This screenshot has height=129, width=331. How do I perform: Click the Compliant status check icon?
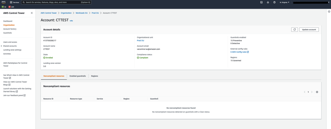[138, 58]
